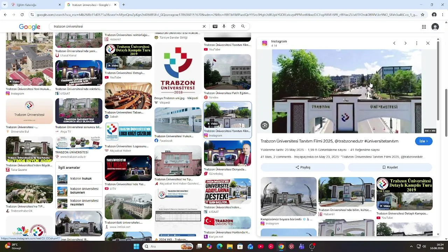The width and height of the screenshot is (448, 252).
Task: Open the Google account avatar
Action: [x=435, y=27]
